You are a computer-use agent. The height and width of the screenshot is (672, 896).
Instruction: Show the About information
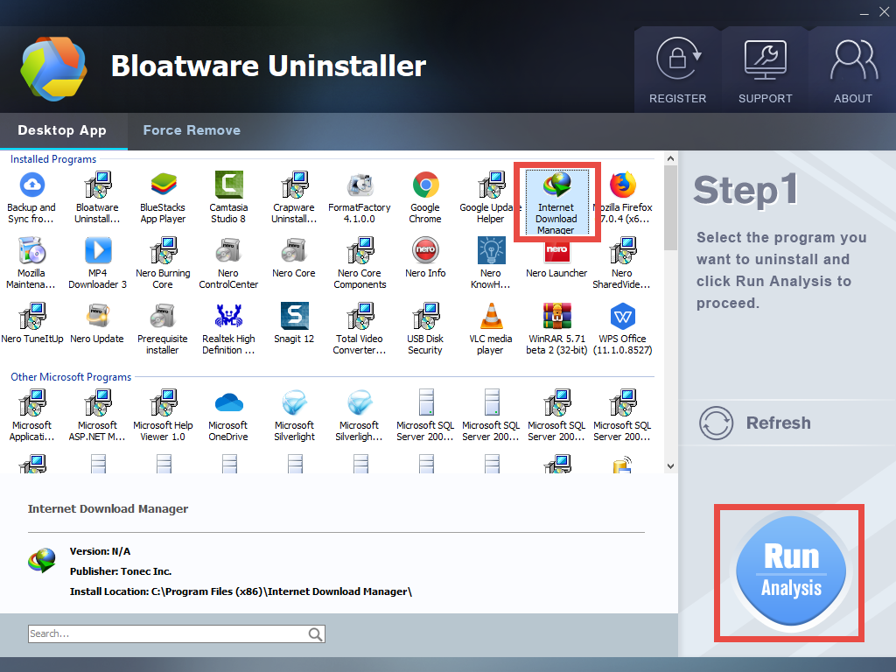(x=852, y=71)
